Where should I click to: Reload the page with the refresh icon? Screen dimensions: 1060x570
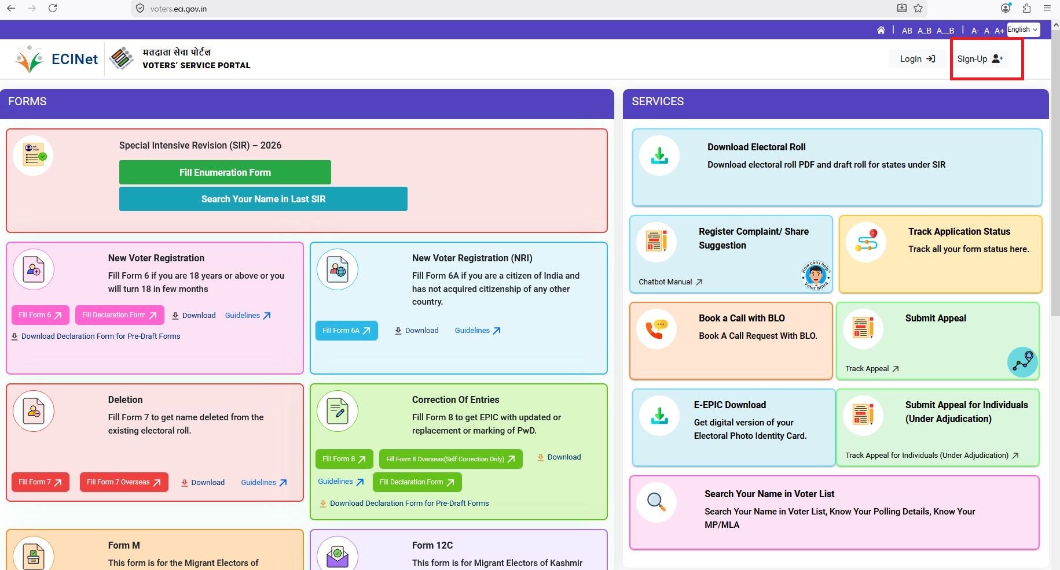[53, 9]
